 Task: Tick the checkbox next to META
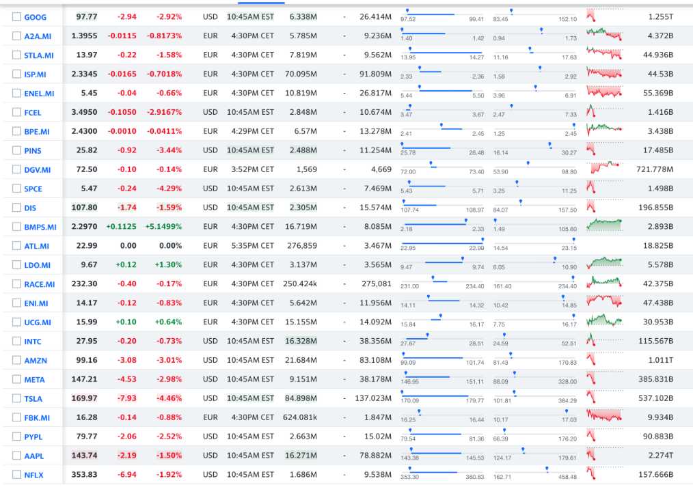(x=16, y=379)
